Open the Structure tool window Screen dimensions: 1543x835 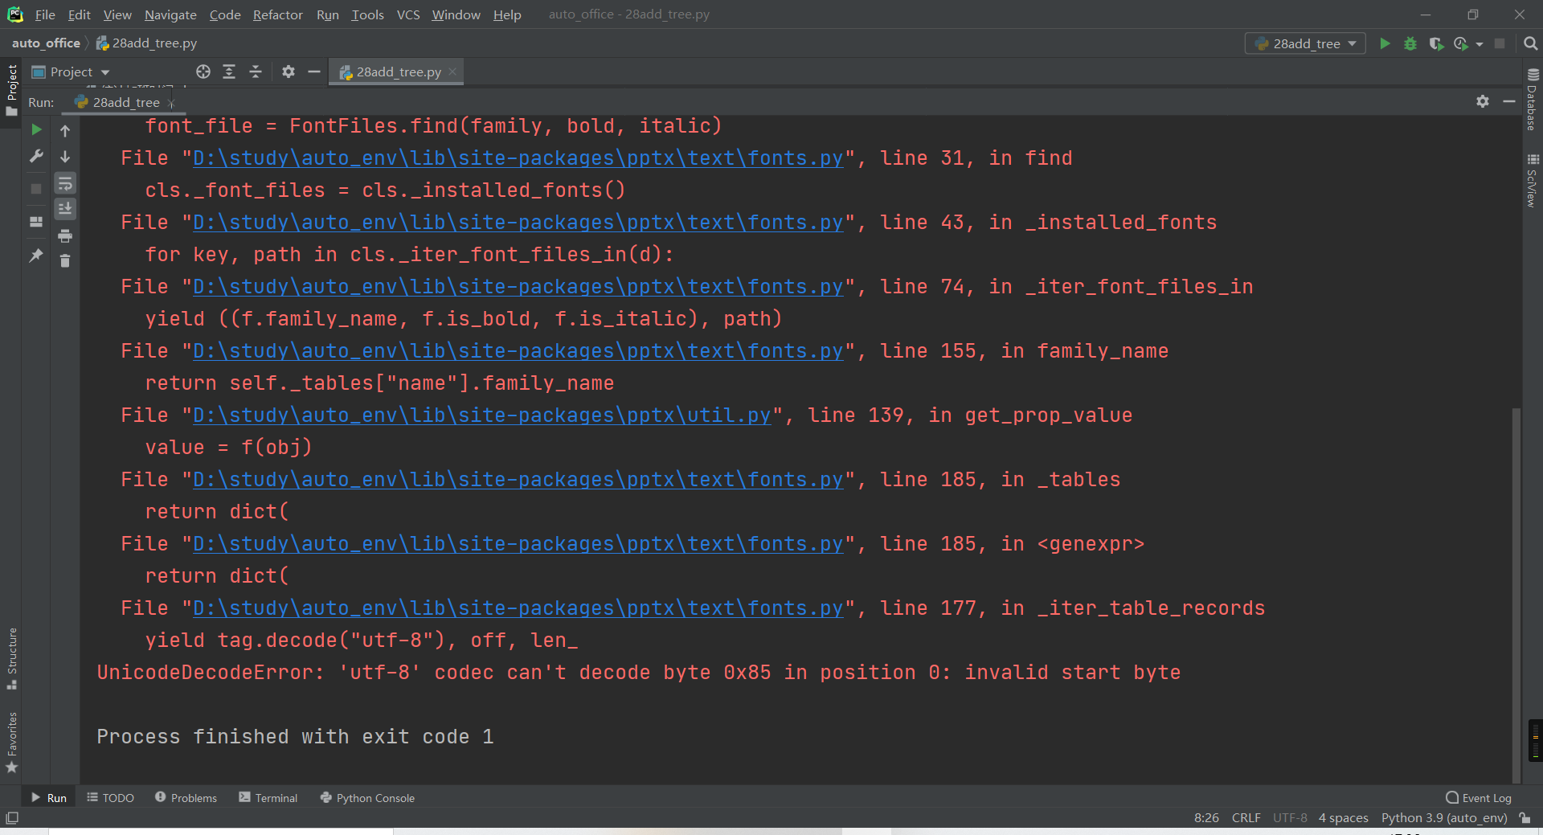click(11, 658)
